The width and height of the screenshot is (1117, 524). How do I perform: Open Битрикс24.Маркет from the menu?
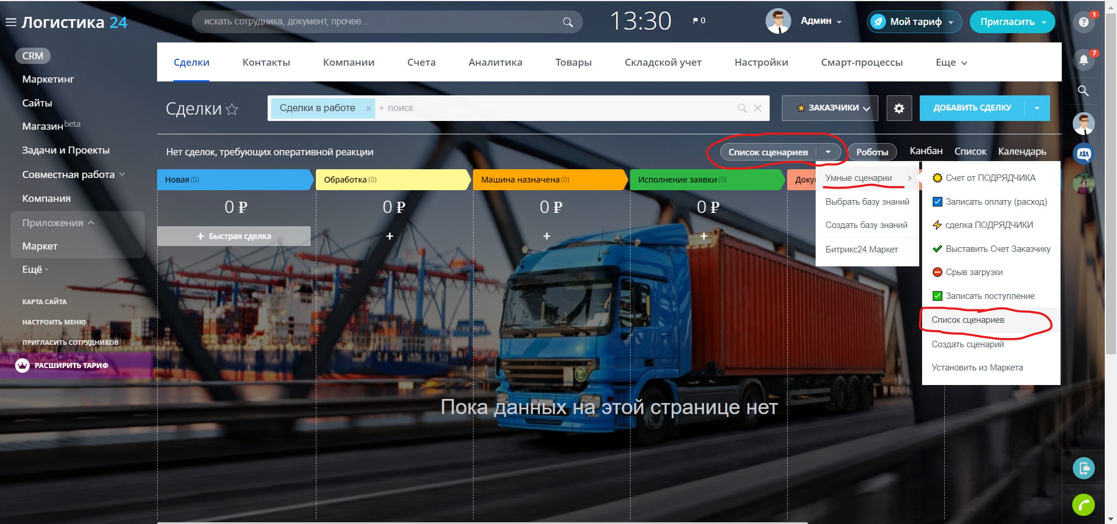867,249
